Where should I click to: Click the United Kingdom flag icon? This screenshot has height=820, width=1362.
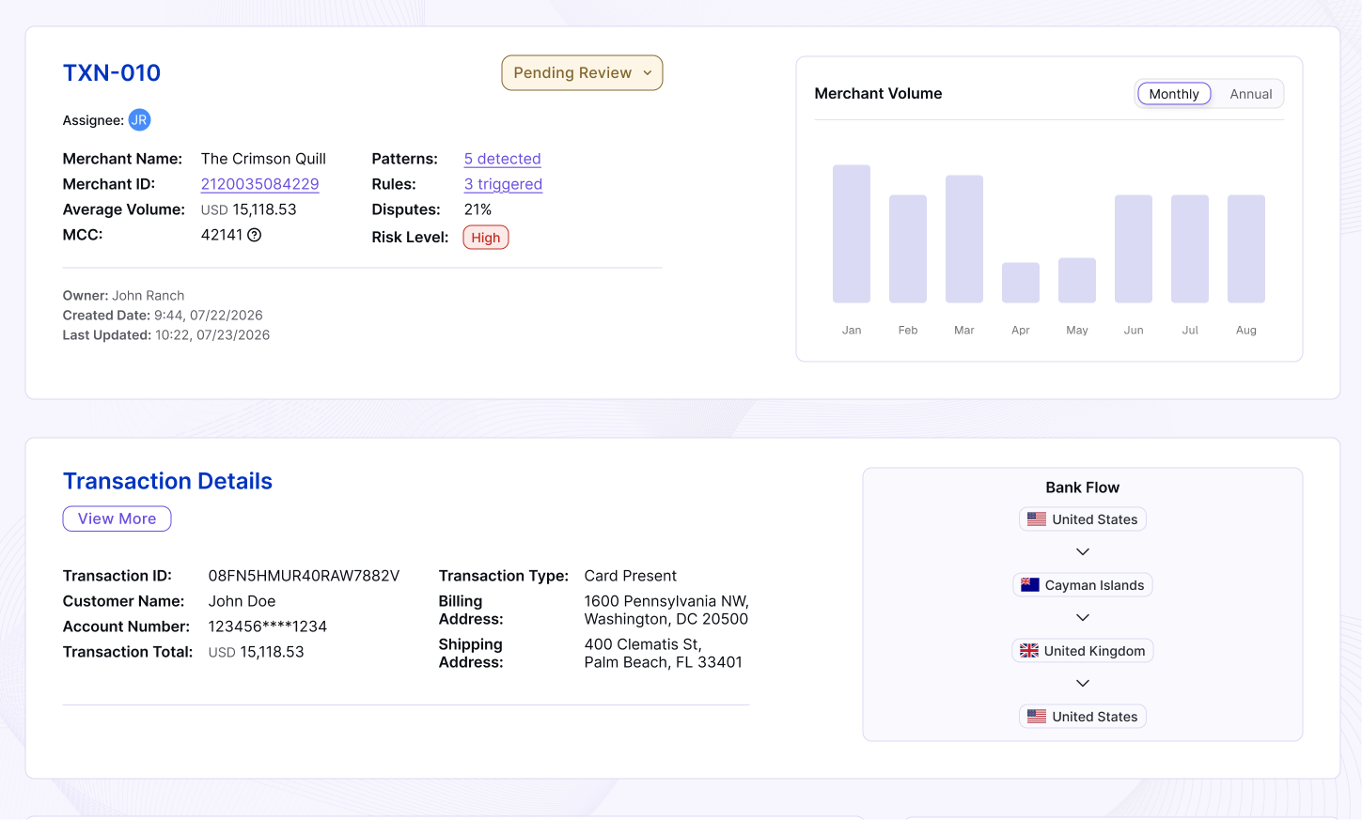[1029, 651]
